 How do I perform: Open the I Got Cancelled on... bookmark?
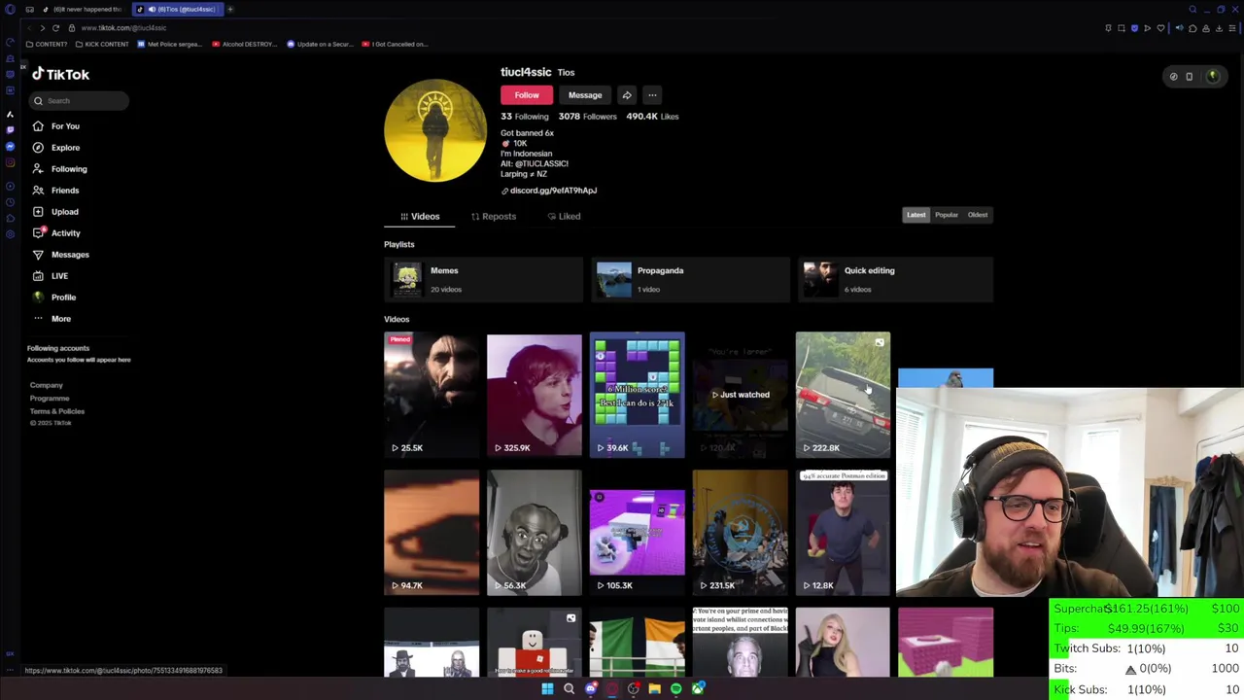point(395,45)
